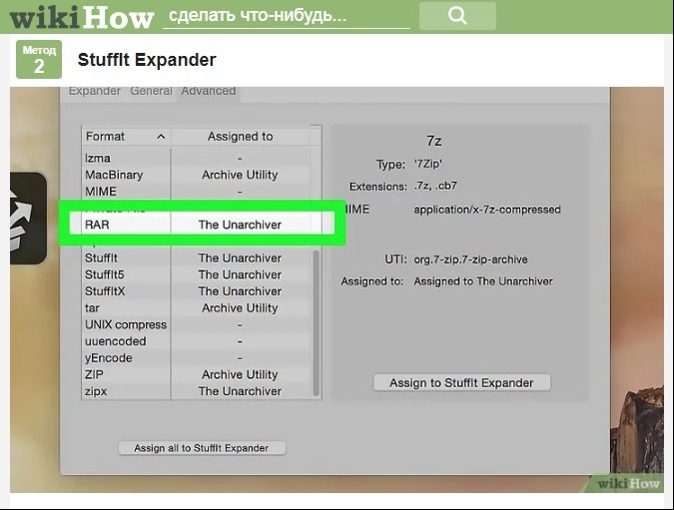Select the tar format row

pos(196,308)
